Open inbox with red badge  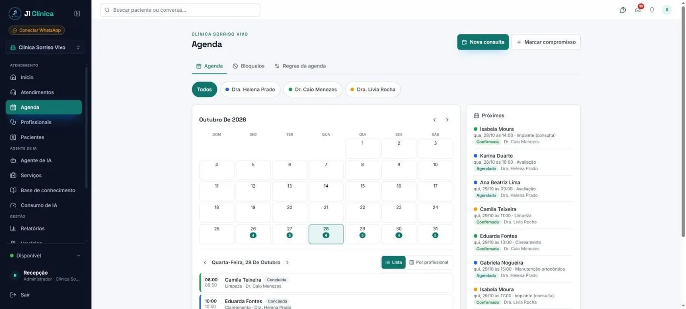[x=637, y=10]
